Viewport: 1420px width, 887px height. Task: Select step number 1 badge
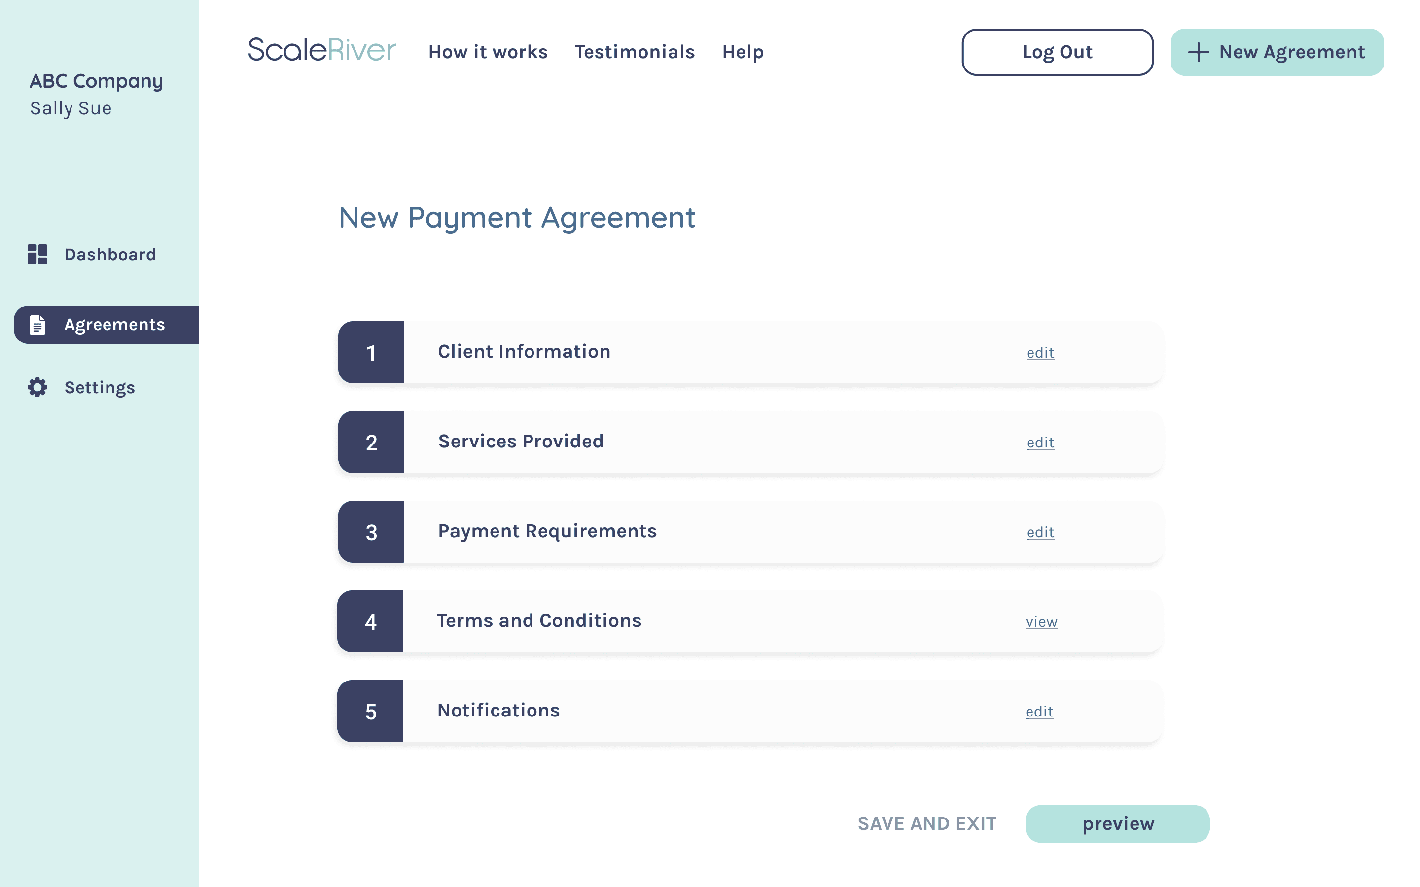pyautogui.click(x=371, y=352)
